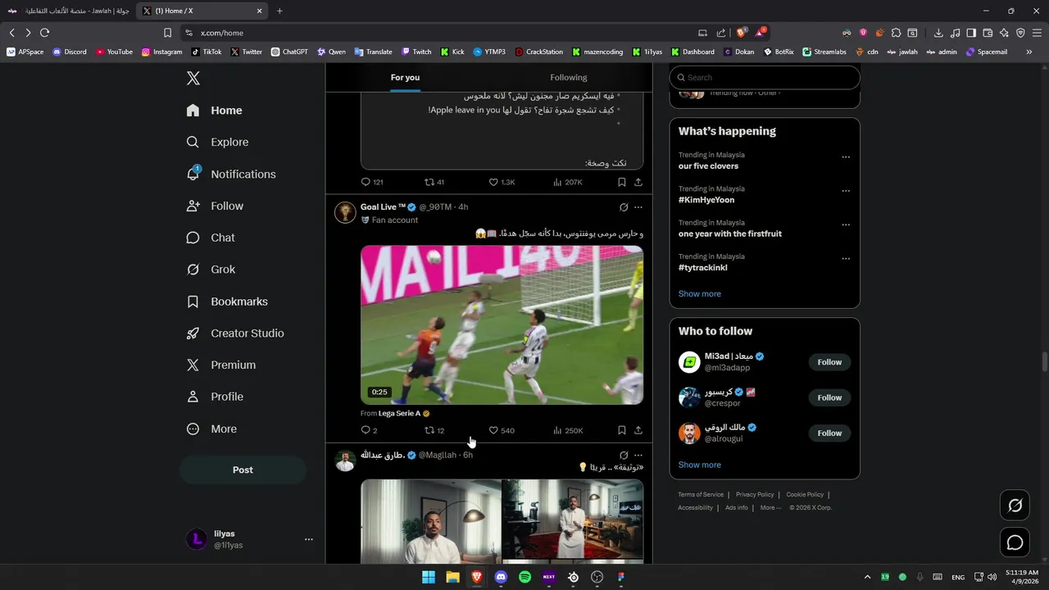Share the post with 207K views
The image size is (1049, 590).
[638, 182]
